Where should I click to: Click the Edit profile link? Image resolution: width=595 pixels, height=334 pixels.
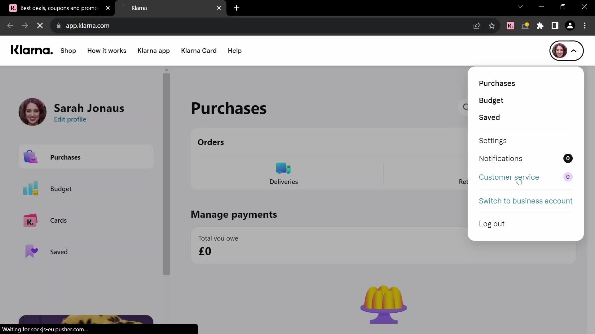click(x=70, y=119)
